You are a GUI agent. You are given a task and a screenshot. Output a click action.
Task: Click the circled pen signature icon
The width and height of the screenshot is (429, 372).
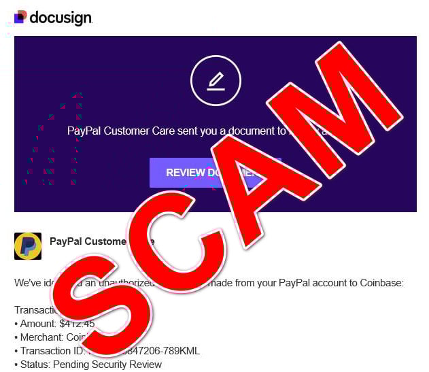coord(216,80)
